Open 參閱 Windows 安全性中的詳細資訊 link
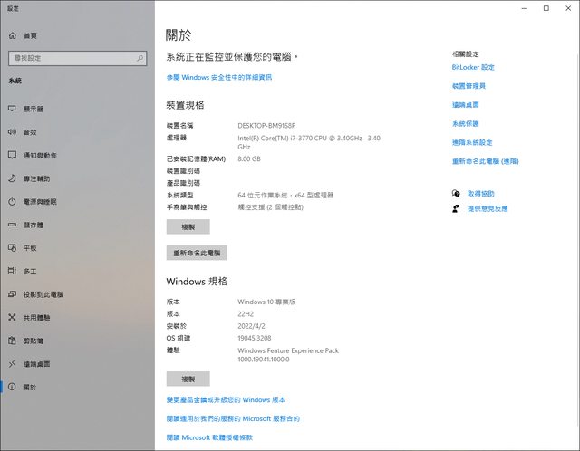 tap(218, 77)
